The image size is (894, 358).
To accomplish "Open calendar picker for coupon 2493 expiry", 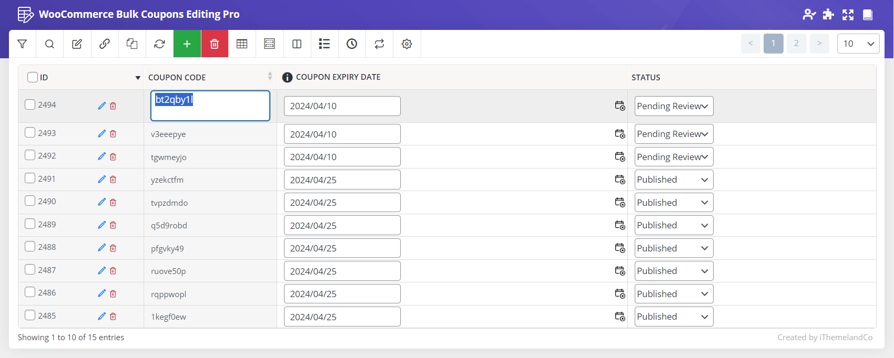I will [x=620, y=134].
